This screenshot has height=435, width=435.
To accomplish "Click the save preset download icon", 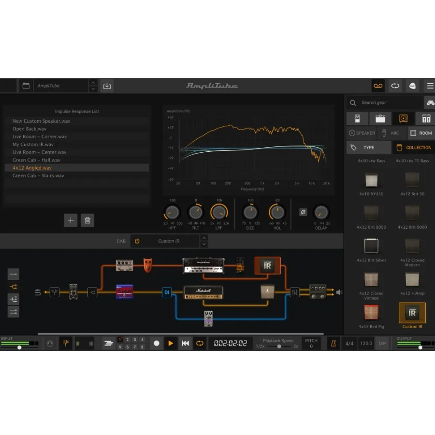I will (x=107, y=86).
